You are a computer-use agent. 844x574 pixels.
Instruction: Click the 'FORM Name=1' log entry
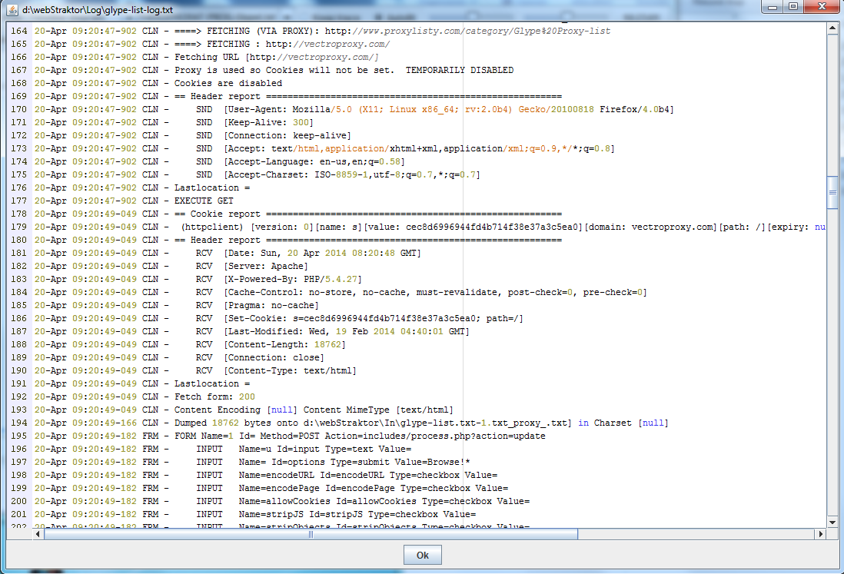307,436
